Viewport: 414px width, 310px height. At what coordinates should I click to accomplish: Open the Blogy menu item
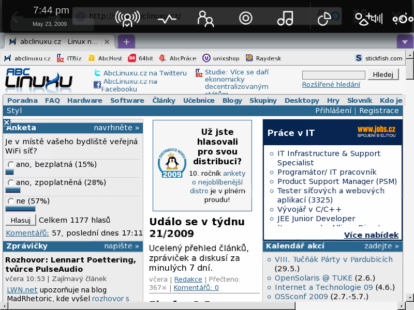(232, 100)
